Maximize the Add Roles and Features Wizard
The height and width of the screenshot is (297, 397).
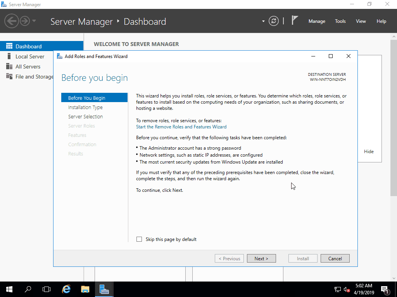point(331,56)
